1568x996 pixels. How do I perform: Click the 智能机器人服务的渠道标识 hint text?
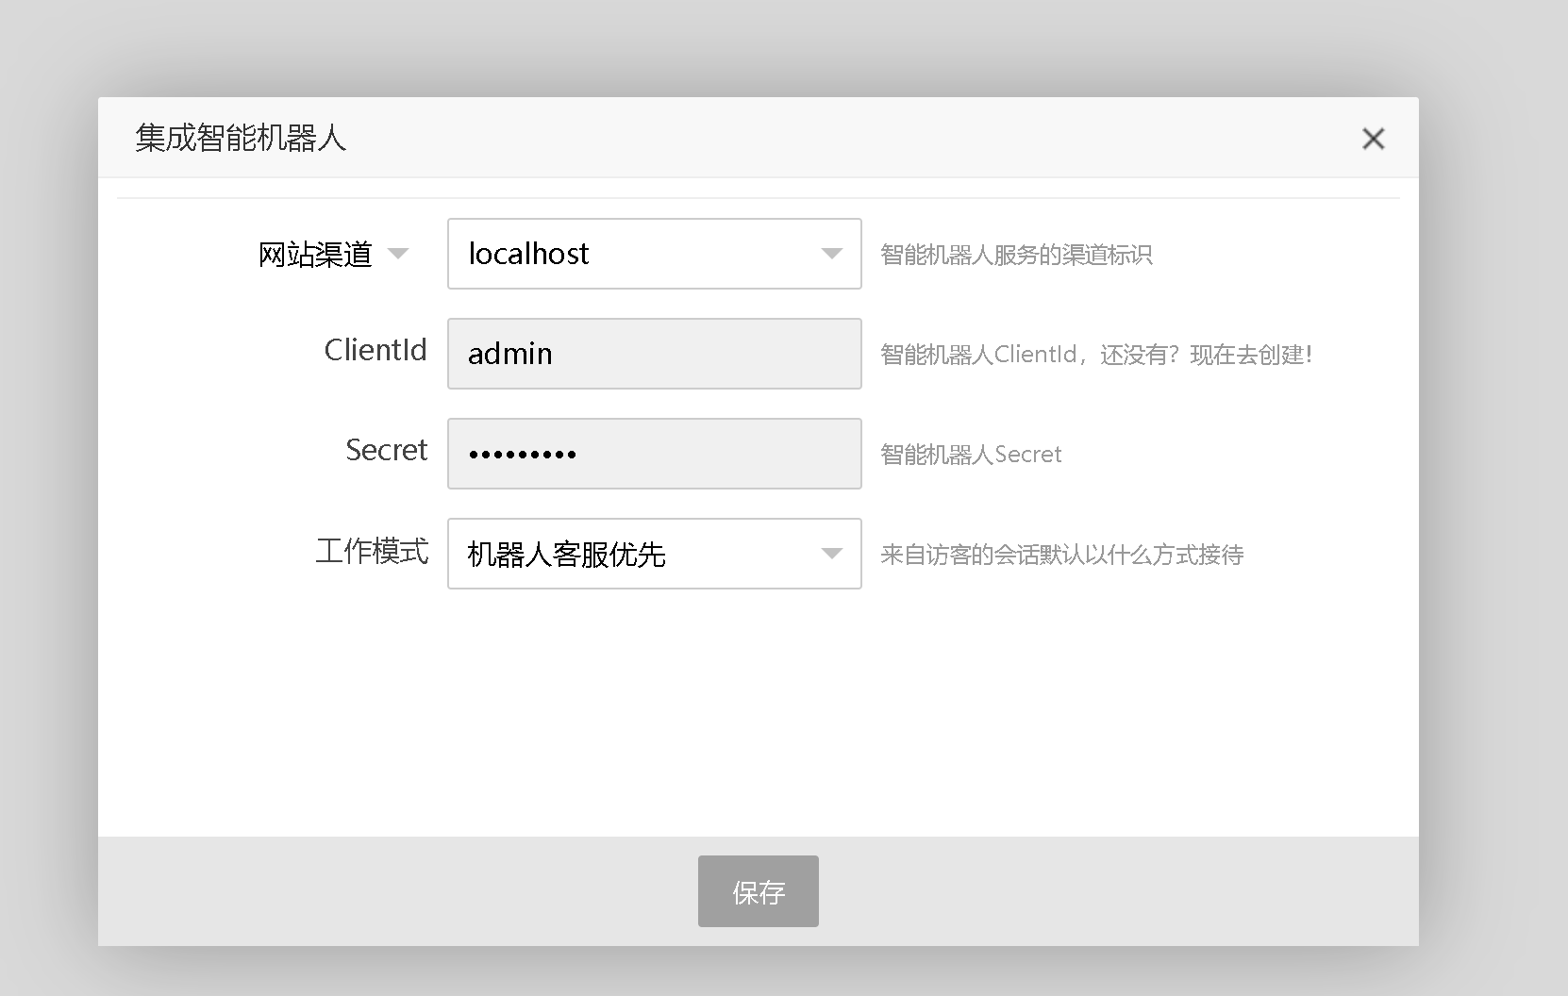click(x=1016, y=255)
